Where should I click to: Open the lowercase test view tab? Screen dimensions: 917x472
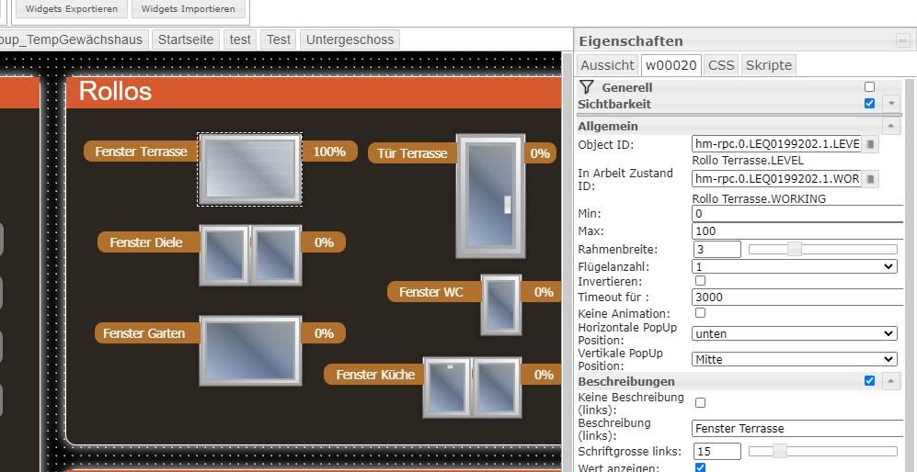pos(240,39)
